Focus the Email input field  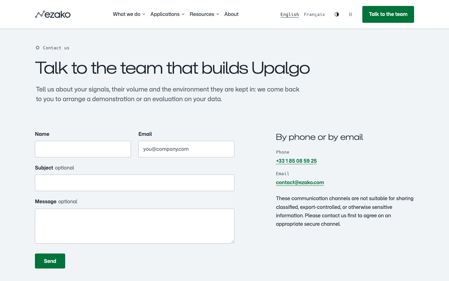coord(186,149)
